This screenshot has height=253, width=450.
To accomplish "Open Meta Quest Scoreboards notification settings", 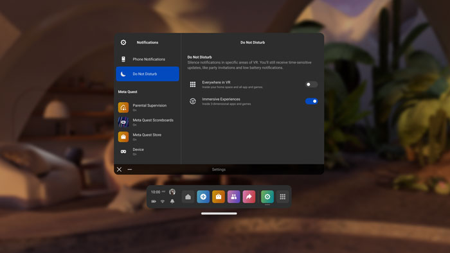I will (x=147, y=122).
